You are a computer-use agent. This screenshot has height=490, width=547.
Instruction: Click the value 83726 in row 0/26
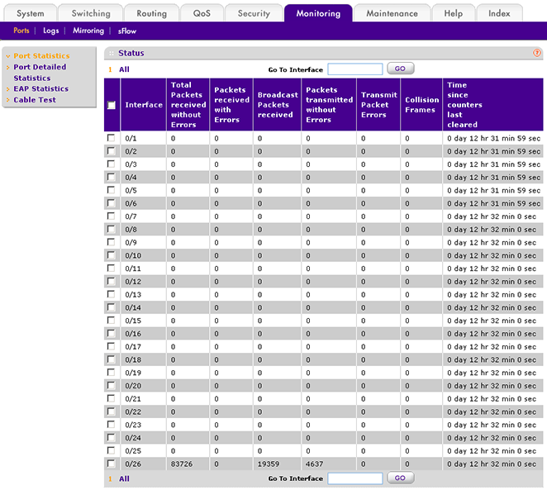[182, 464]
